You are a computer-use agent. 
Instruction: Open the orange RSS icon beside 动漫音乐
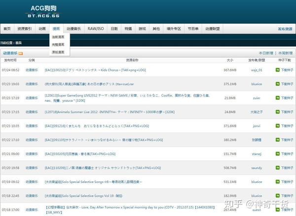point(21,54)
